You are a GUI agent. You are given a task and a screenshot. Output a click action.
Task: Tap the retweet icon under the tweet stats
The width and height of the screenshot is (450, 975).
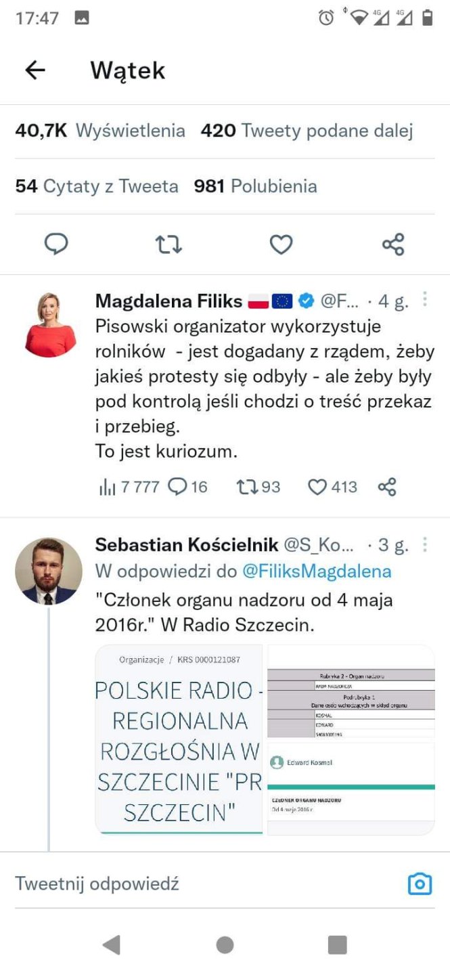click(x=168, y=244)
